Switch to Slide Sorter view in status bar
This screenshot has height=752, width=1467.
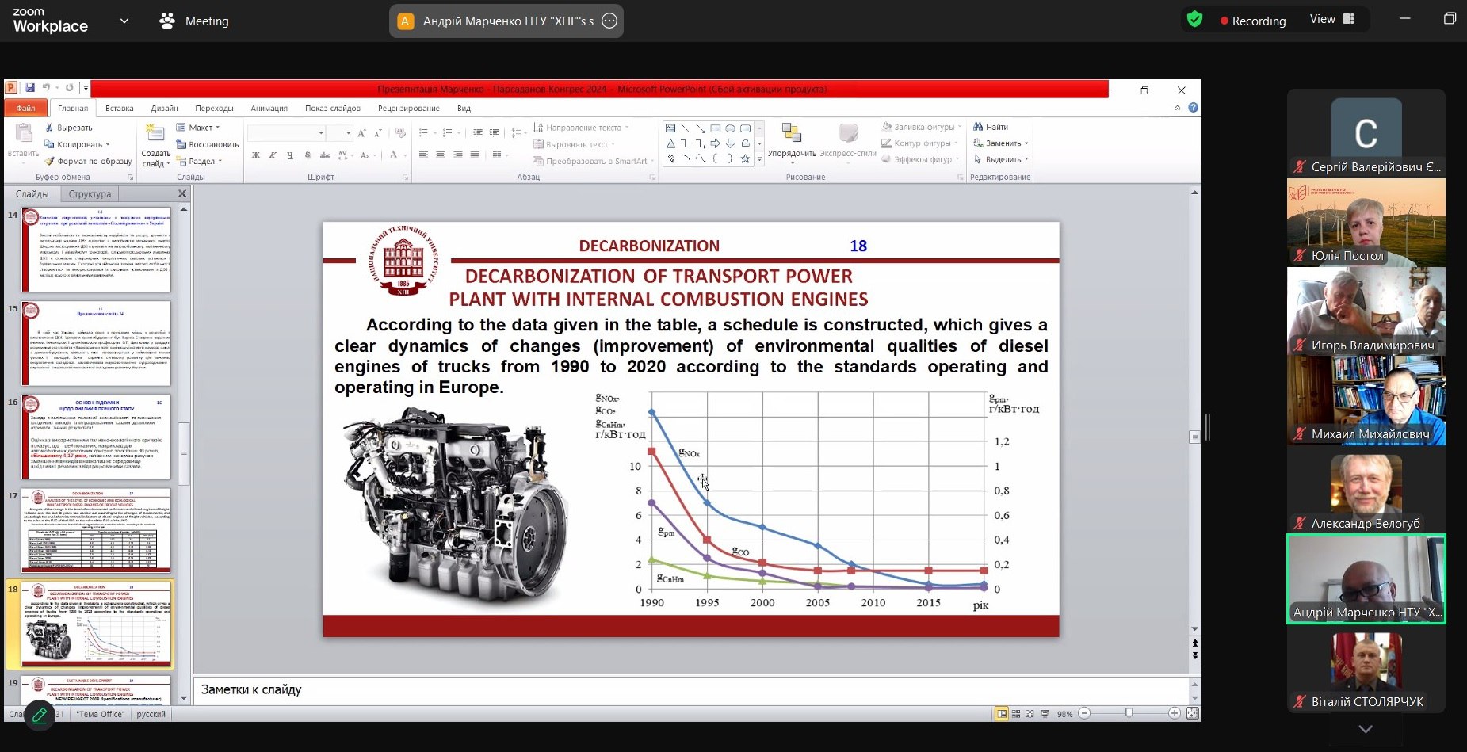coord(1016,714)
